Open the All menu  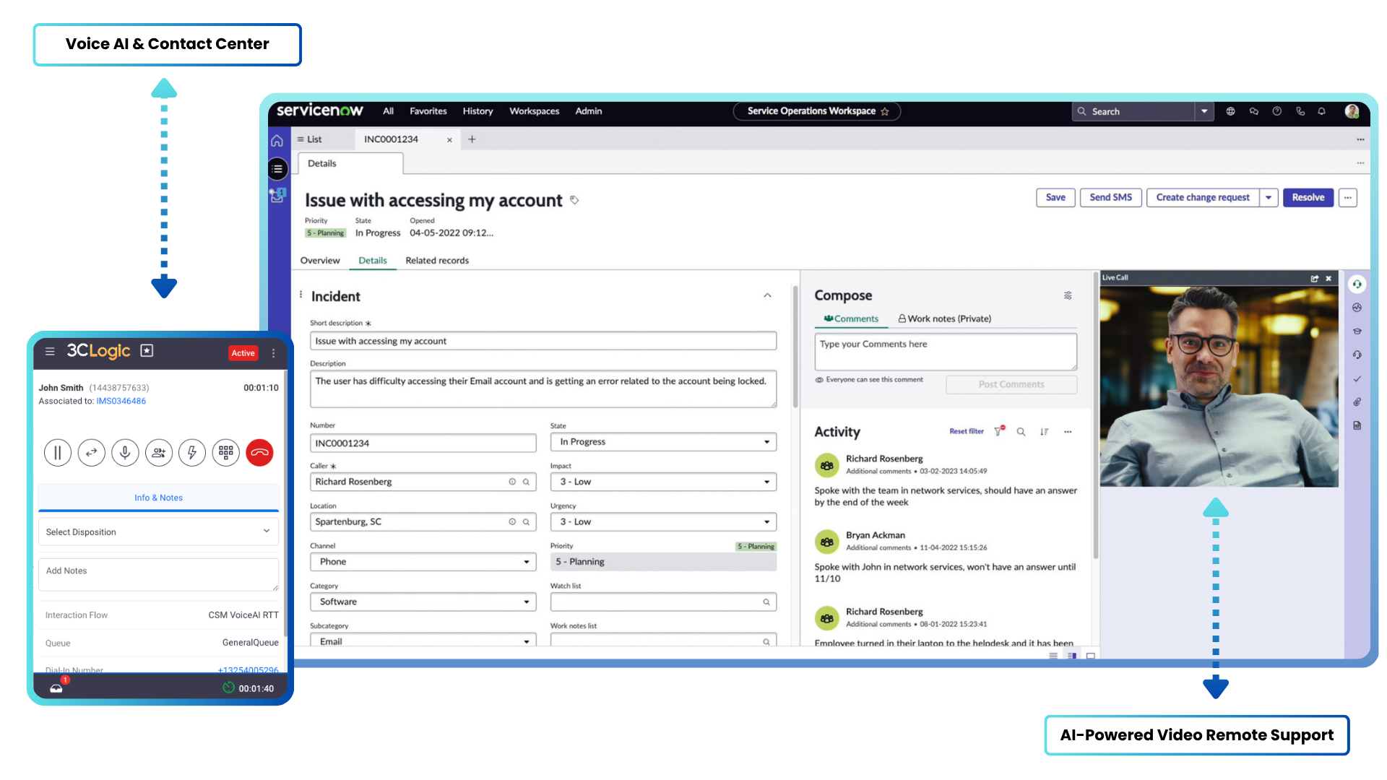tap(388, 111)
